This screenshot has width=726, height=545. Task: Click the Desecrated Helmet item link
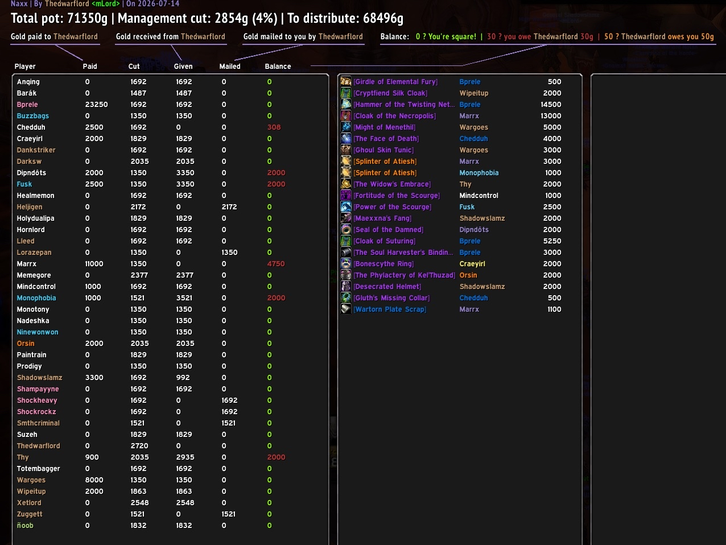point(387,287)
